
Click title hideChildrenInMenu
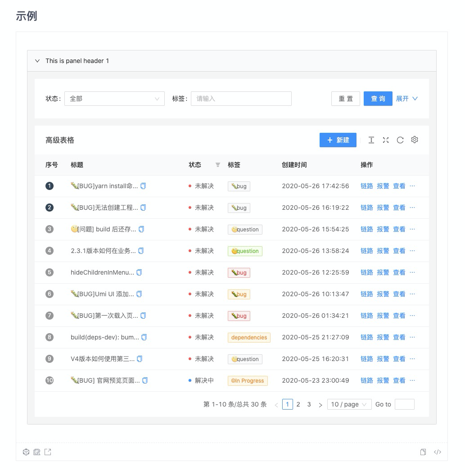point(103,272)
